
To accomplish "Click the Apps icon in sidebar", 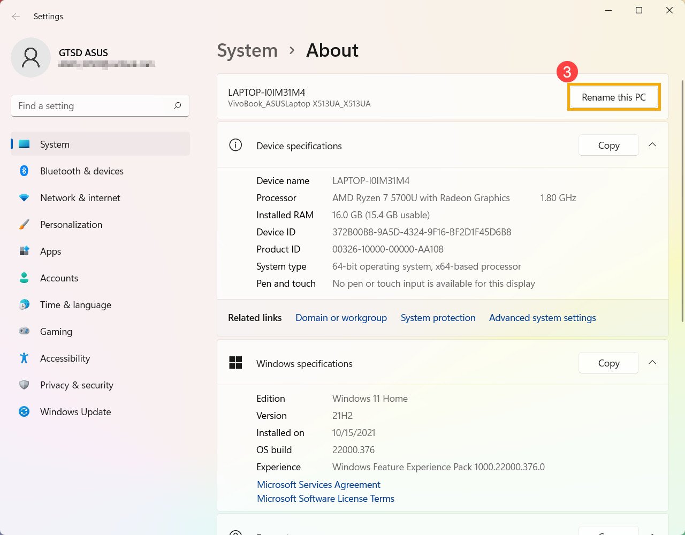I will (x=24, y=251).
